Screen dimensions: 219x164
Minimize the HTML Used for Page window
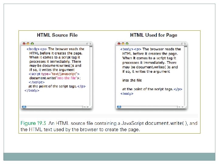(123, 44)
